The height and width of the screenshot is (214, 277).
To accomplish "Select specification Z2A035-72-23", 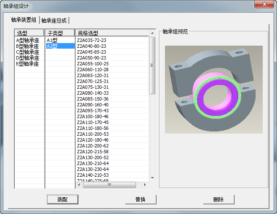I will 91,40.
